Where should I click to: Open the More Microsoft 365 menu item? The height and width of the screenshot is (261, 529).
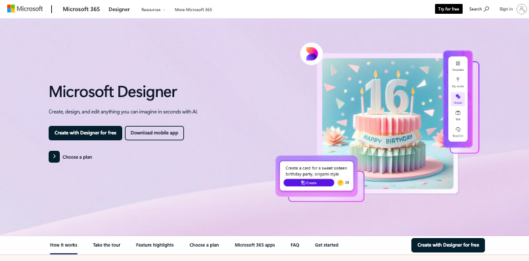193,10
